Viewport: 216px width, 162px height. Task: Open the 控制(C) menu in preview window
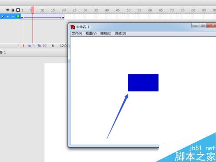[x=106, y=33]
